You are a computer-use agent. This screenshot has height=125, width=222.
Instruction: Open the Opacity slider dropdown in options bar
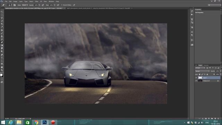[x=39, y=5]
